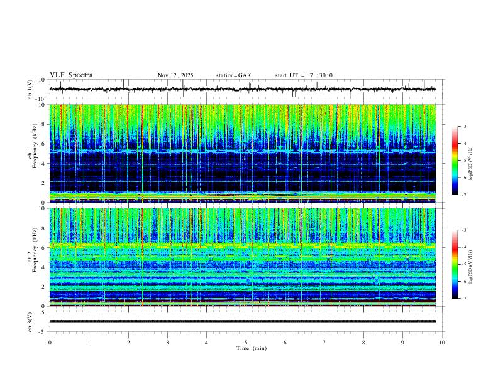Click time axis tick label "2"
This screenshot has width=498, height=384.
coord(128,343)
